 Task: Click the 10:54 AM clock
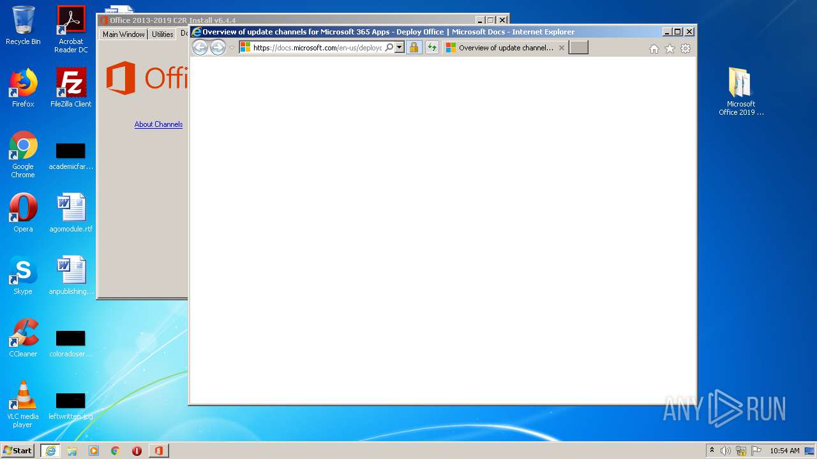(x=784, y=451)
